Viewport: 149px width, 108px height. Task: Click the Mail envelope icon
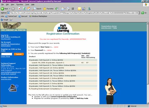(x=62, y=9)
